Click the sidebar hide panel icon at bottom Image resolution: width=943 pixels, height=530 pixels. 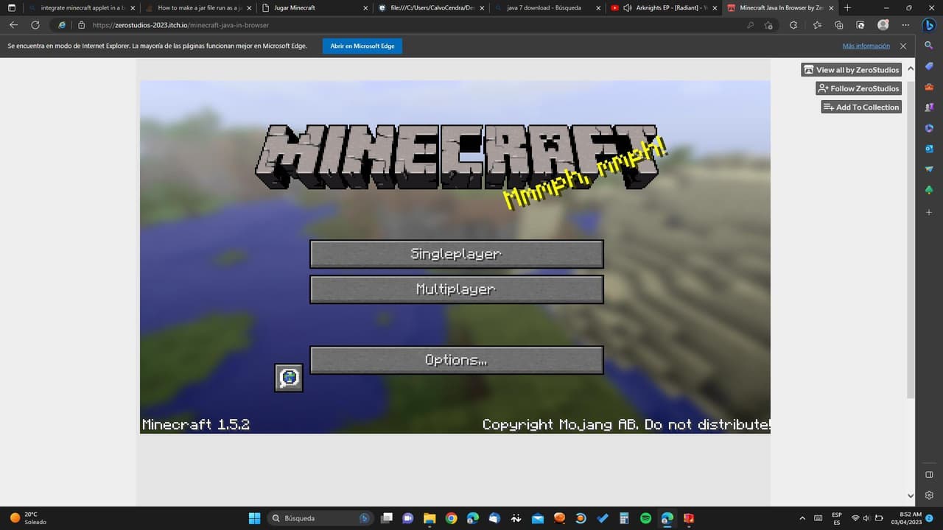[x=929, y=475]
